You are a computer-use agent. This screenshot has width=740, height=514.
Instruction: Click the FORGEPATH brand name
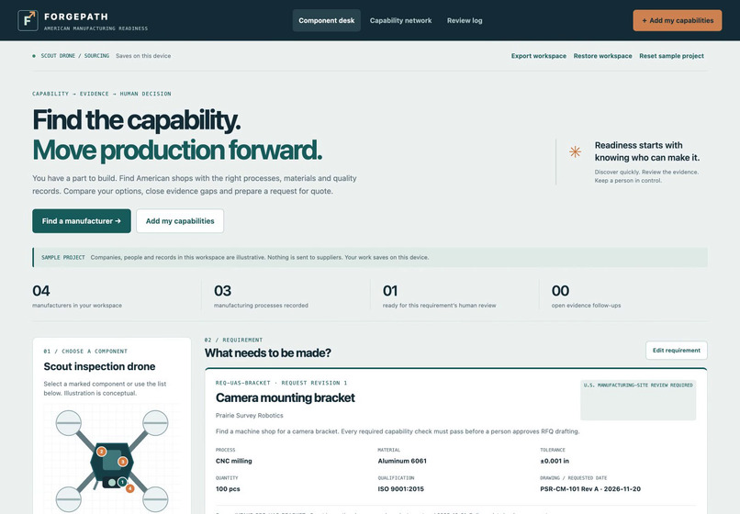[76, 17]
